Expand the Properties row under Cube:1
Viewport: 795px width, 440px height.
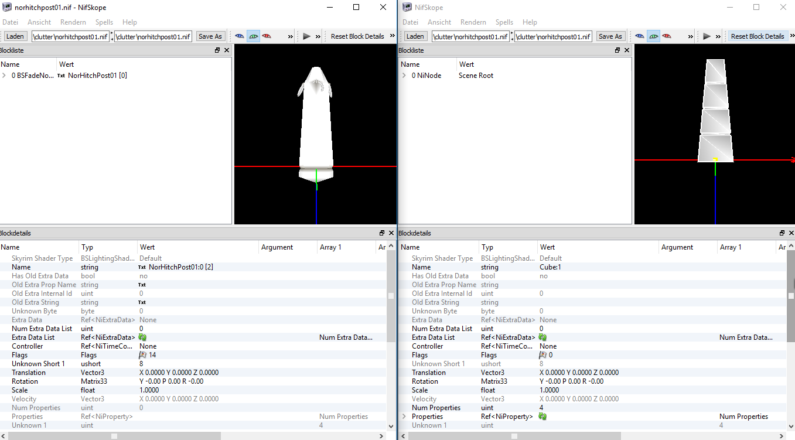point(404,417)
